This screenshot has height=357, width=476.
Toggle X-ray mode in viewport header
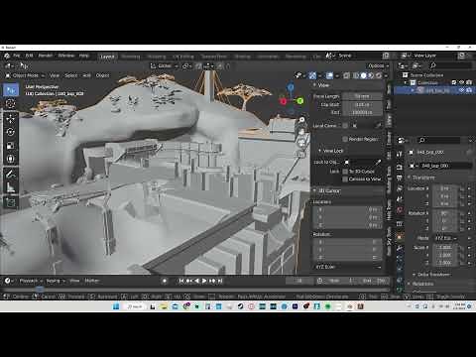[346, 75]
